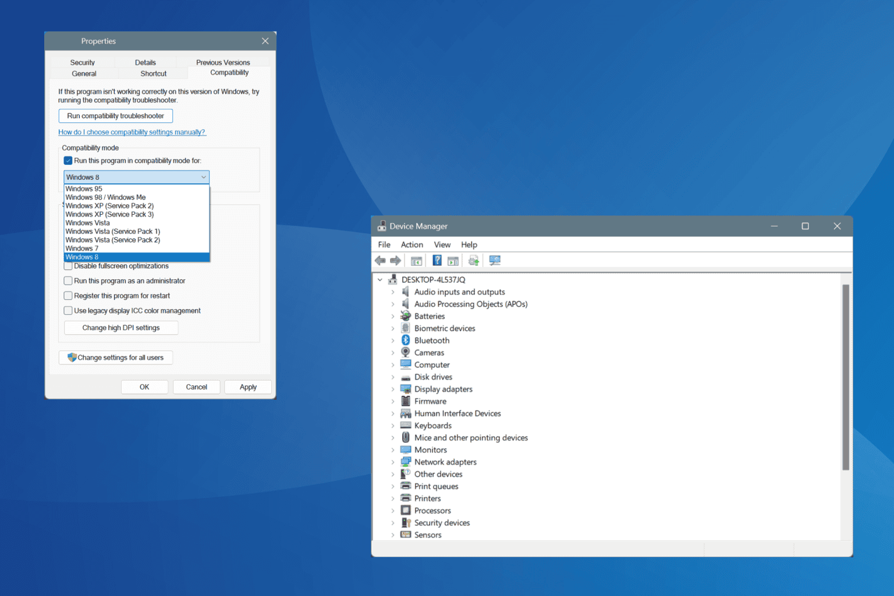Click the monitor icon beside Computer
Screen dimensions: 894x596
[406, 365]
